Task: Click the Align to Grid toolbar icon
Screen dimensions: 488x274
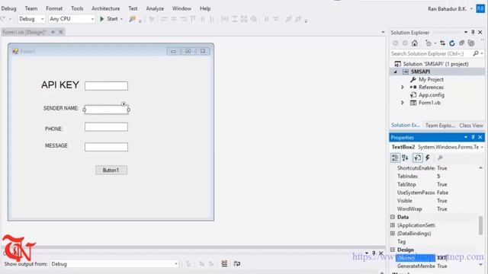Action: [152, 19]
